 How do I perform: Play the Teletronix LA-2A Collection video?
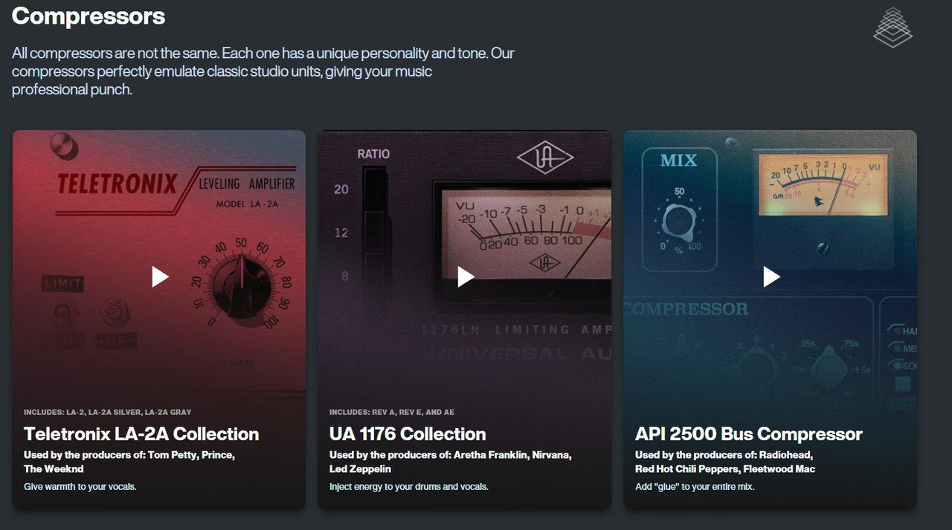tap(160, 277)
